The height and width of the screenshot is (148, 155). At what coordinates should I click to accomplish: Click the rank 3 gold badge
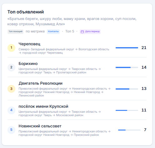pyautogui.click(x=11, y=89)
